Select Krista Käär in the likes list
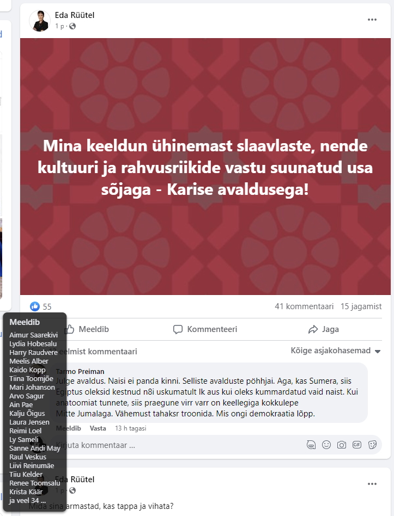The width and height of the screenshot is (394, 516). coord(26,492)
